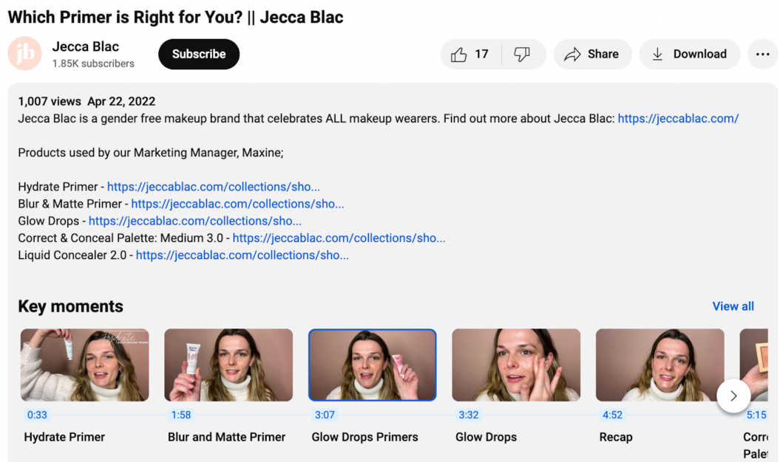The height and width of the screenshot is (462, 780).
Task: Click the "Key moments" heading
Action: click(71, 306)
